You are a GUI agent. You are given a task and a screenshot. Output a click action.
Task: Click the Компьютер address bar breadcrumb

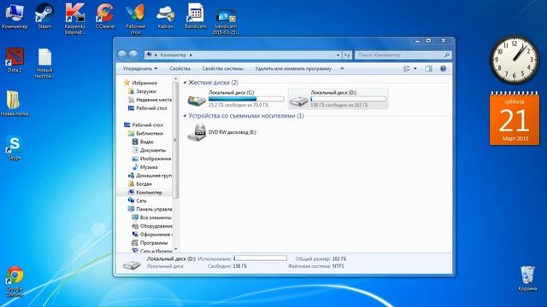click(173, 55)
